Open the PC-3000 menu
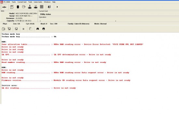 pos(7,2)
